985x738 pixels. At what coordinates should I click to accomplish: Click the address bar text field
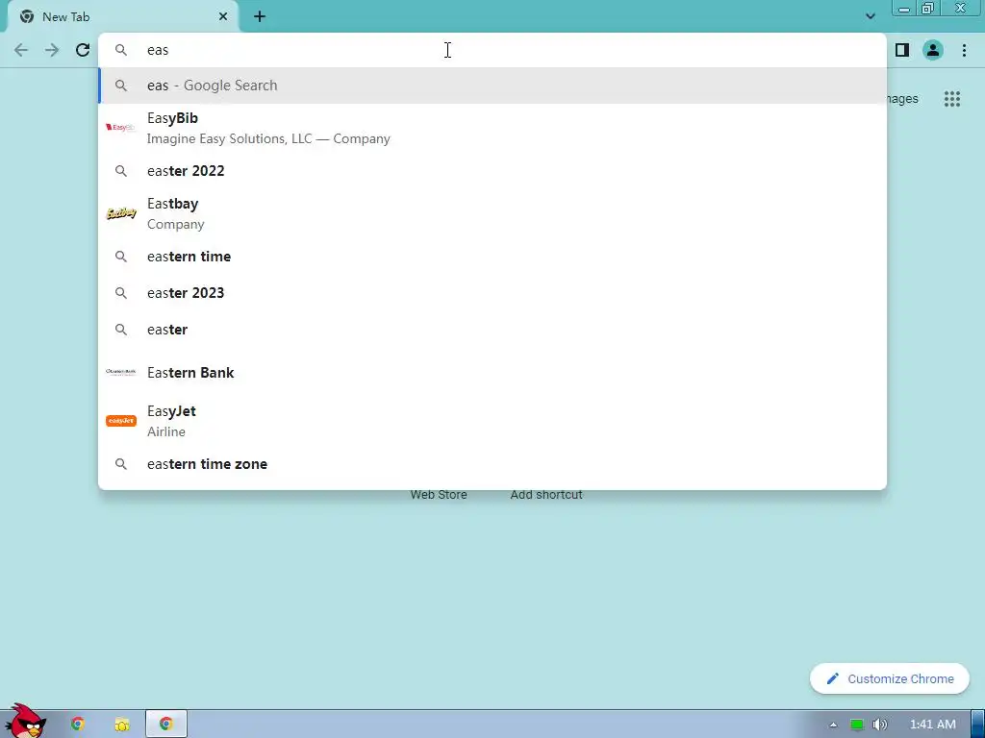point(492,50)
